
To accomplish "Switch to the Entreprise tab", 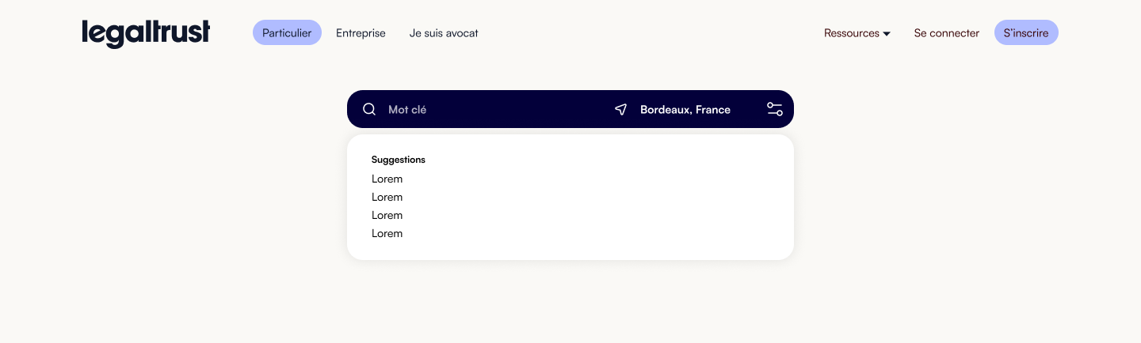I will click(361, 33).
